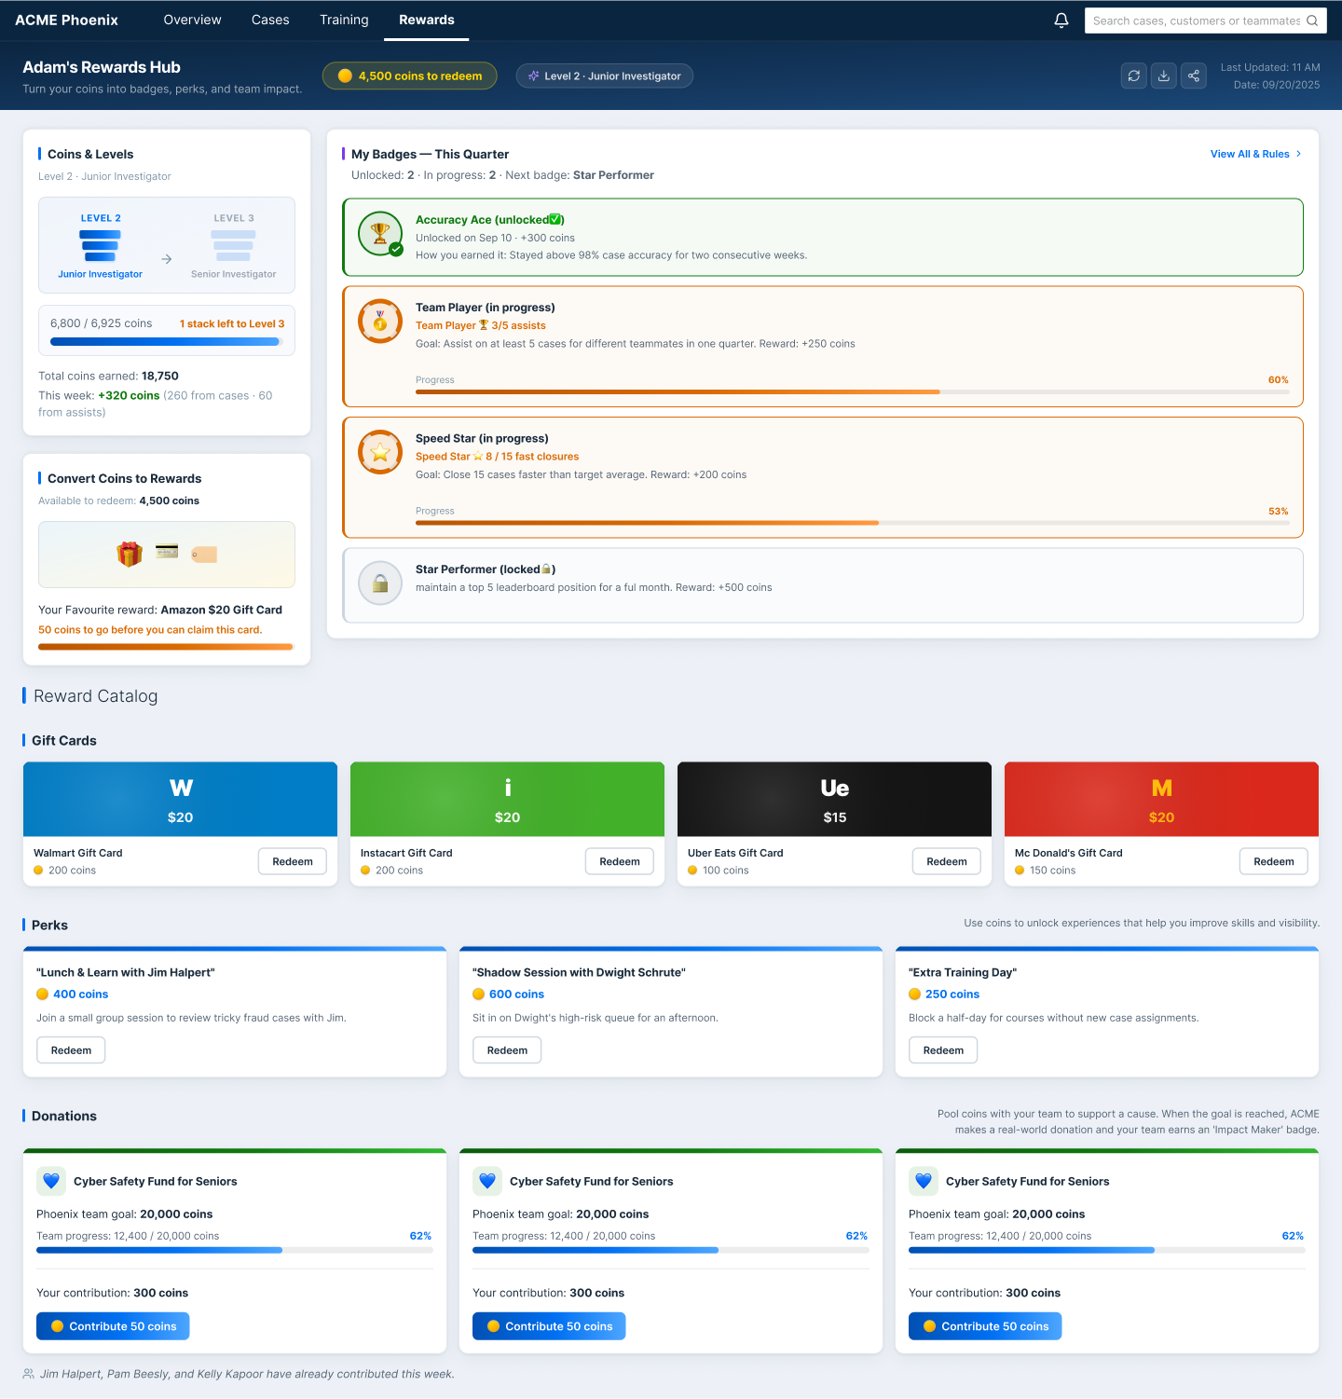The width and height of the screenshot is (1342, 1399).
Task: Go to the Overview tab
Action: (x=192, y=20)
